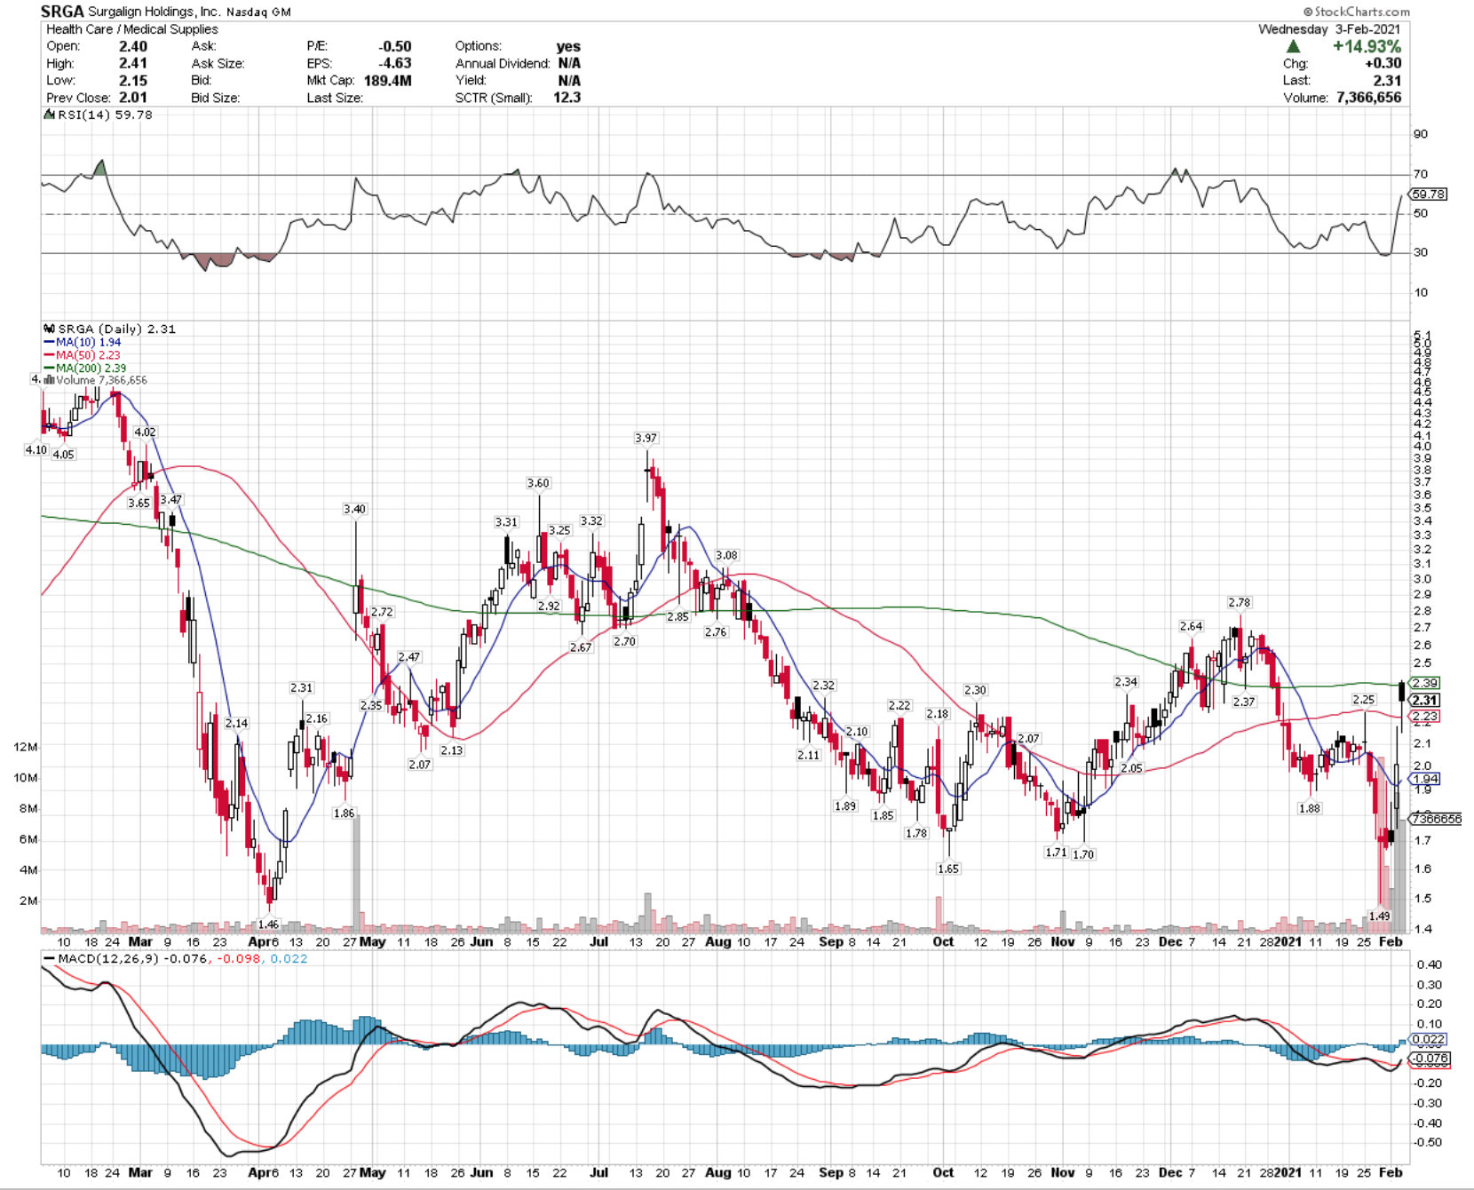Click the 3.60 June high price label
The height and width of the screenshot is (1190, 1474).
click(x=538, y=483)
